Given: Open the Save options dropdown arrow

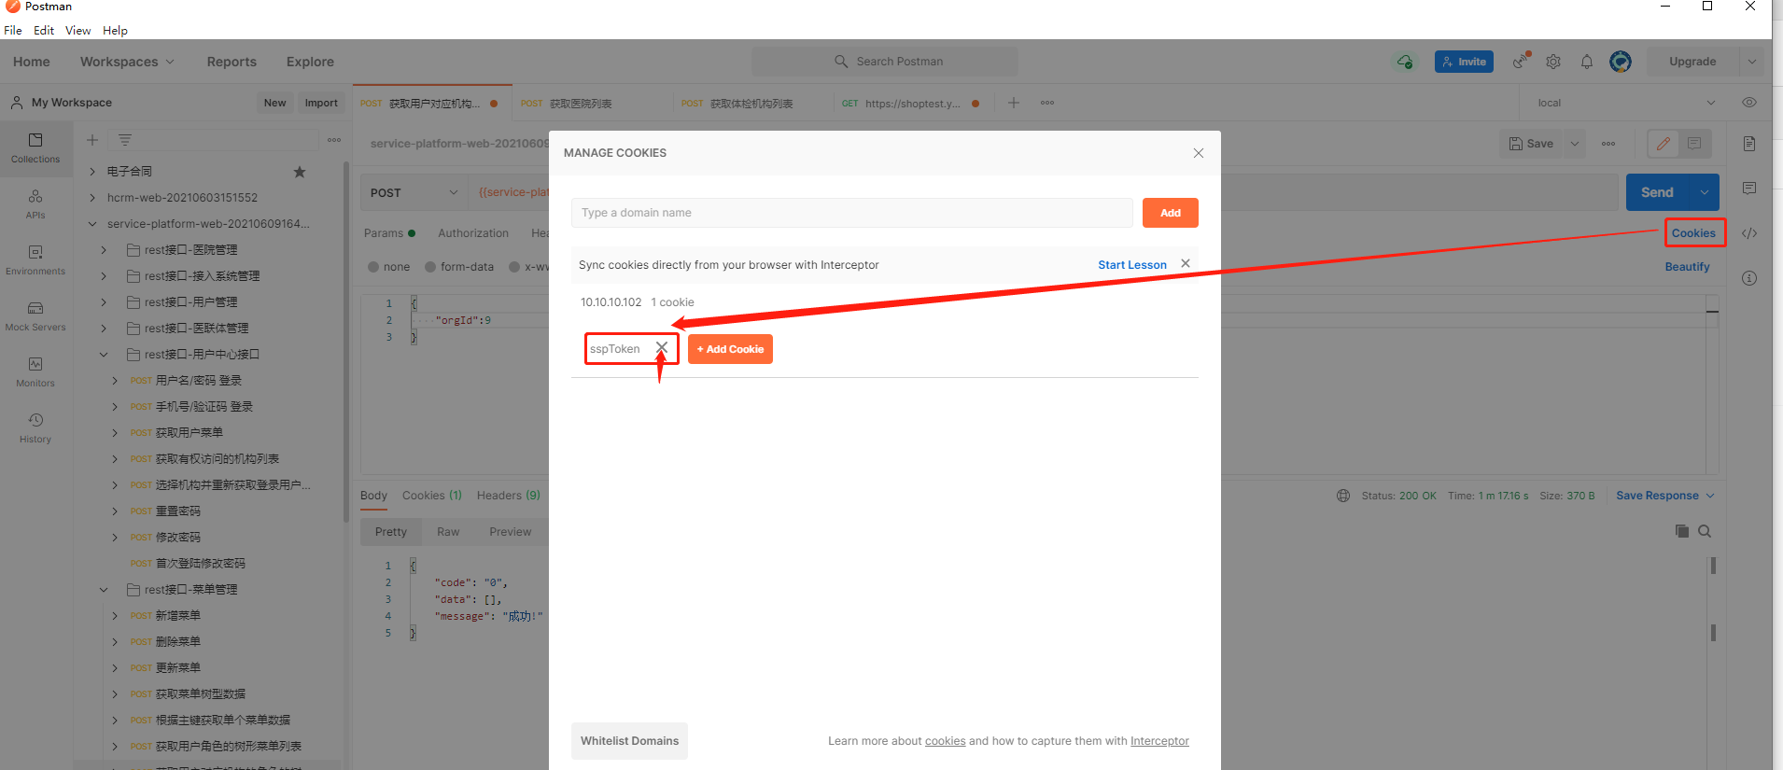Looking at the screenshot, I should 1575,144.
